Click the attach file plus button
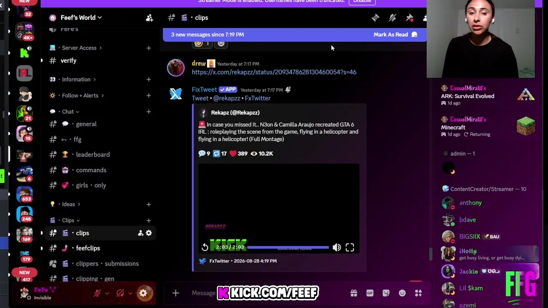 (x=176, y=293)
